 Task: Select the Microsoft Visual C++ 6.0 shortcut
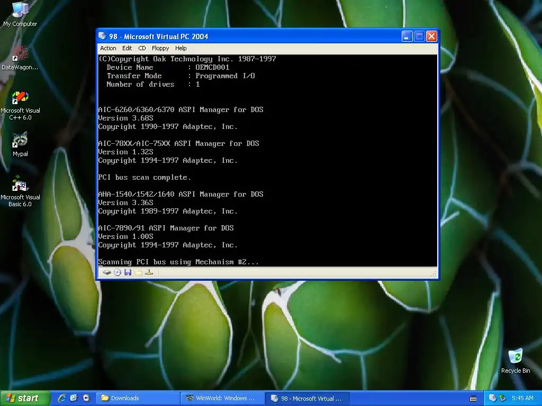point(20,105)
